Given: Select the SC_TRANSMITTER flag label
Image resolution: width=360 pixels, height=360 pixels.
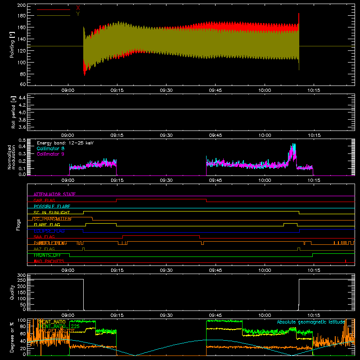Looking at the screenshot, I should click(x=52, y=219).
